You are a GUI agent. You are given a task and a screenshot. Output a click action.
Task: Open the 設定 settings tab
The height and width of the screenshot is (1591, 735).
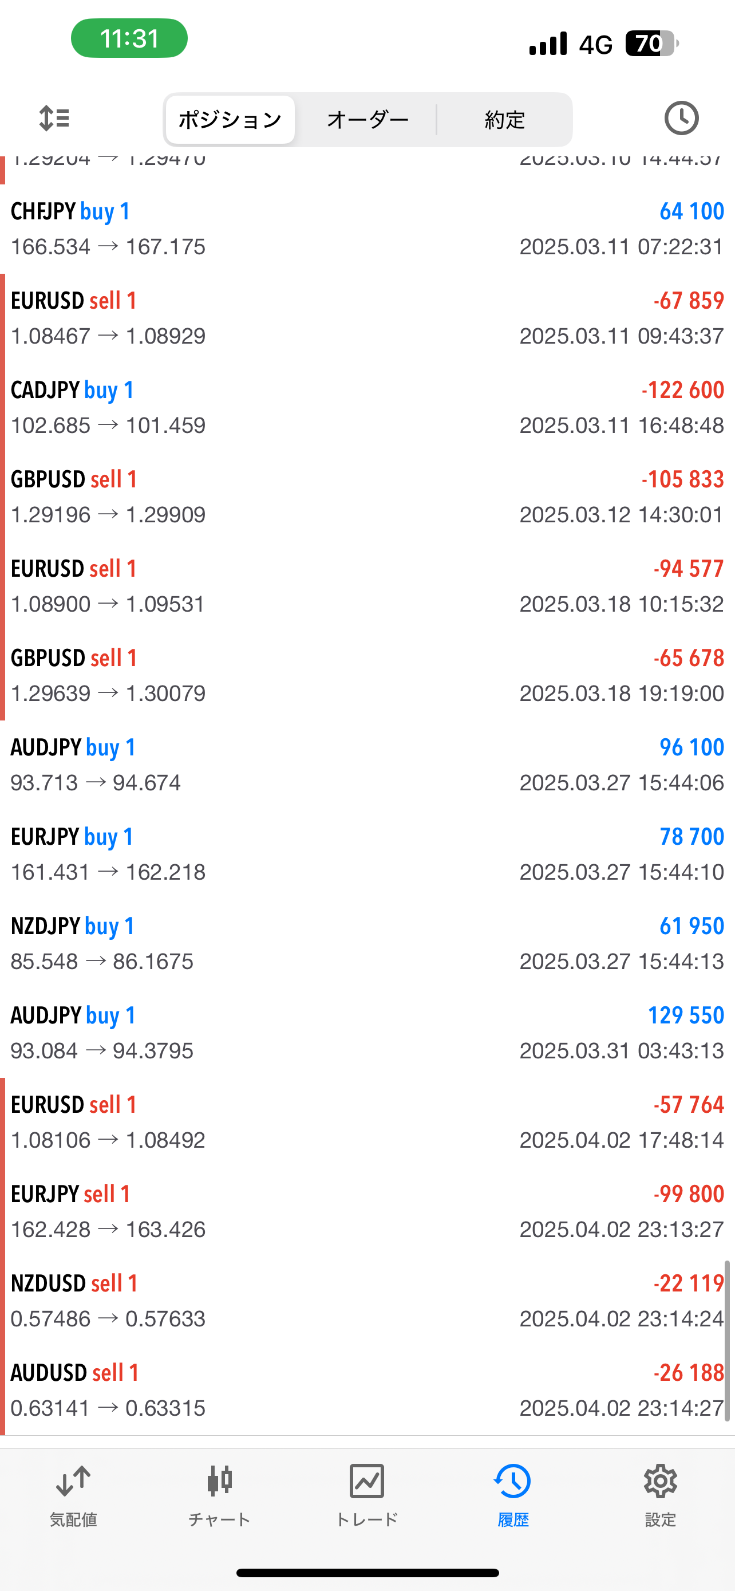coord(659,1495)
